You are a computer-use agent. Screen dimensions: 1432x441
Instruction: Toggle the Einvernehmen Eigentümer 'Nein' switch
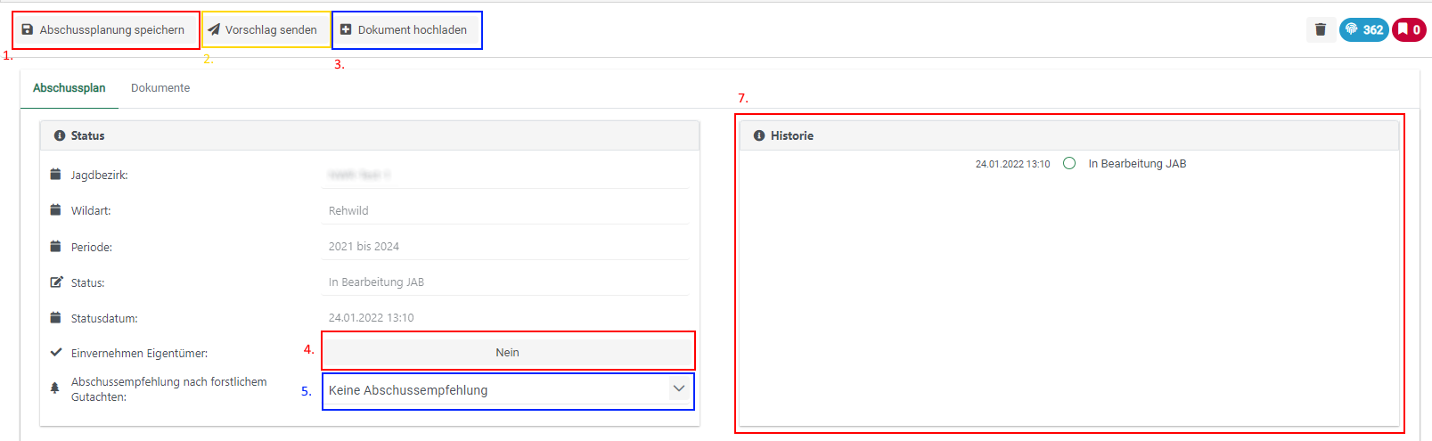[507, 352]
